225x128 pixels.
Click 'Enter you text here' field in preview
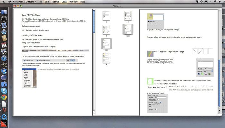(157, 87)
